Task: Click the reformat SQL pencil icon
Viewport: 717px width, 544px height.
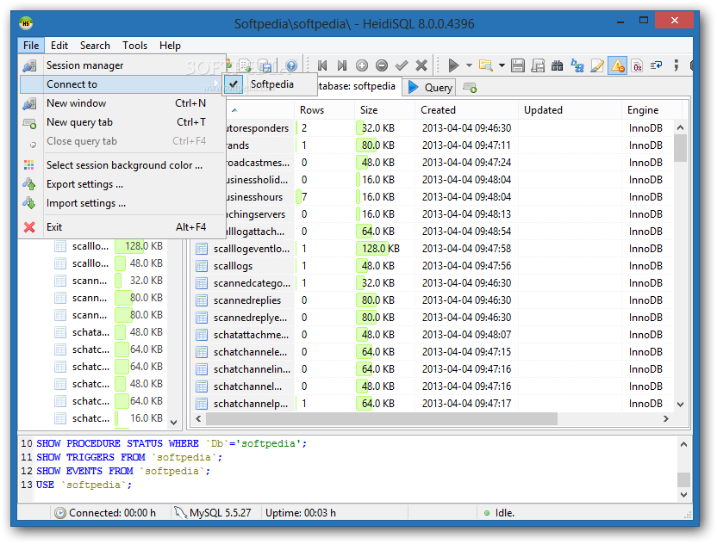Action: (x=596, y=65)
